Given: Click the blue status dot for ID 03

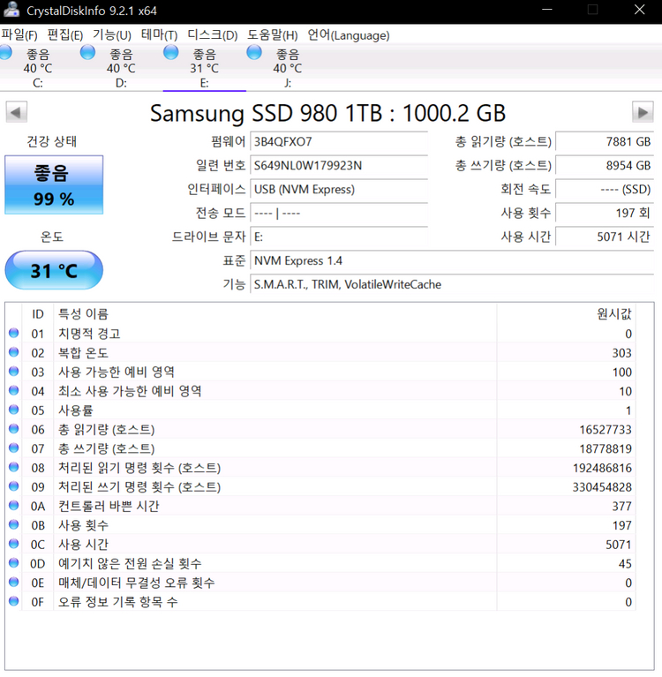Looking at the screenshot, I should tap(14, 372).
